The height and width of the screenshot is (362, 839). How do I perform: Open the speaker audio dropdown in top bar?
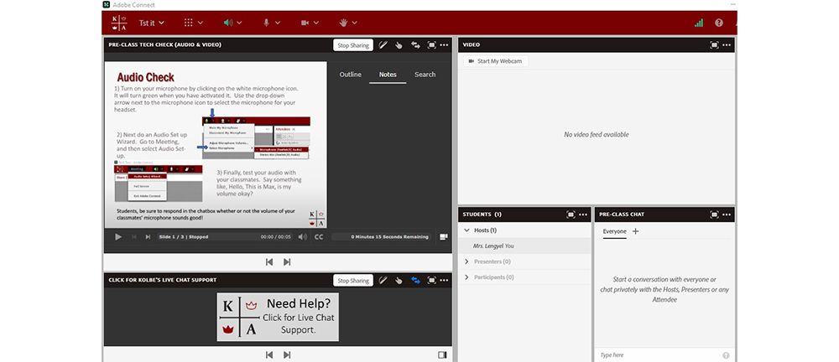tap(240, 23)
